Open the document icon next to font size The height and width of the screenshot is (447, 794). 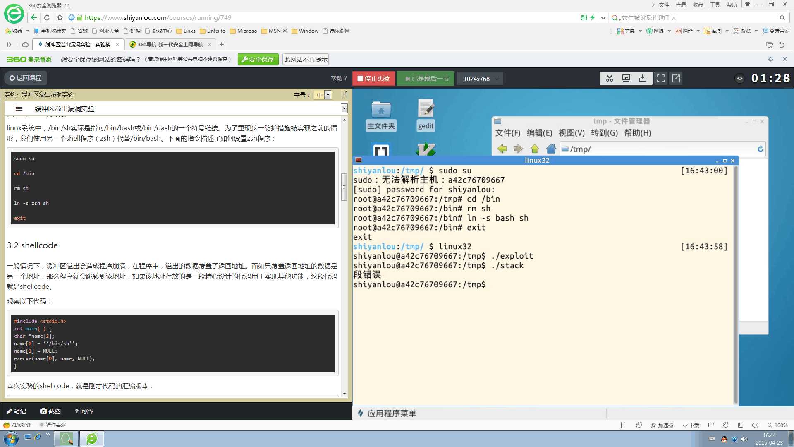coord(344,94)
